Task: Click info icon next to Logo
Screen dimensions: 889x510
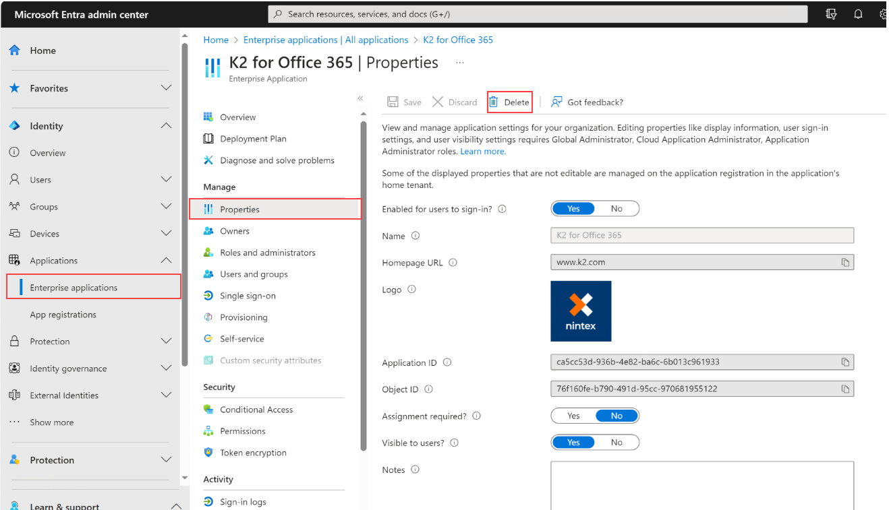Action: click(412, 290)
